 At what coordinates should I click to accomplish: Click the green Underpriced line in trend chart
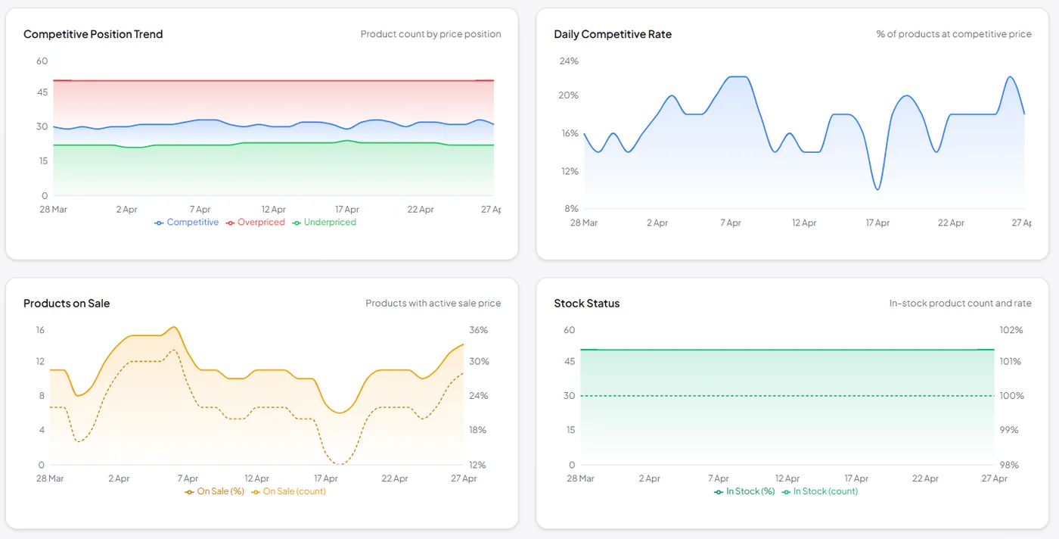(x=272, y=143)
